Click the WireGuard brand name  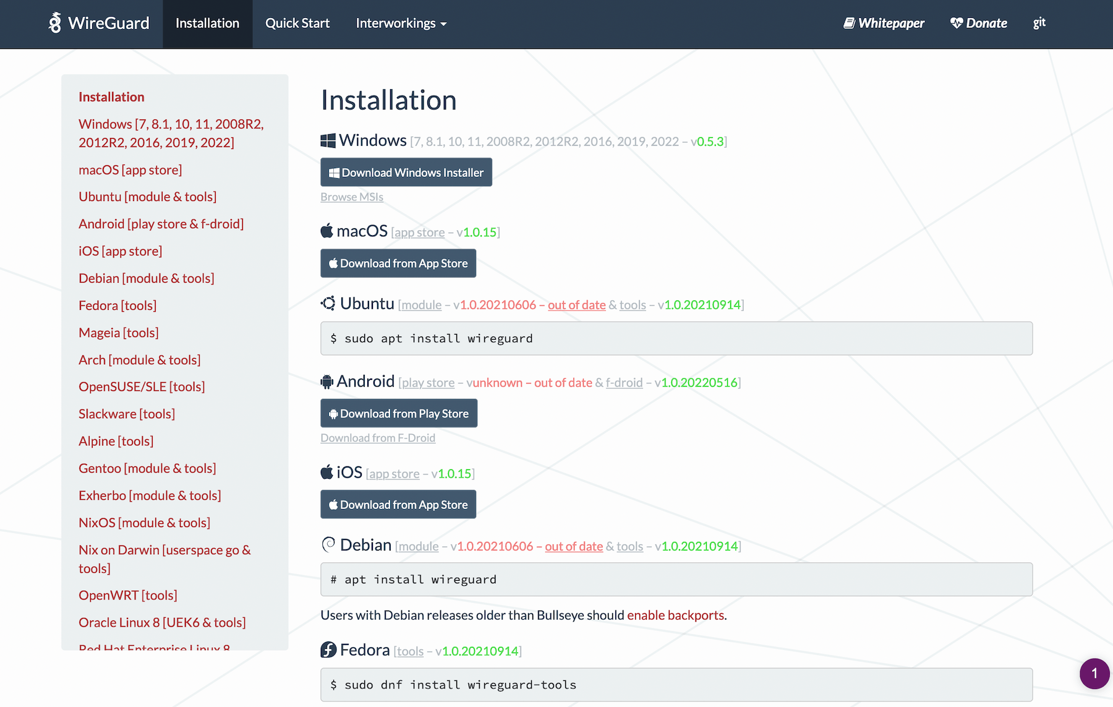[x=109, y=24]
